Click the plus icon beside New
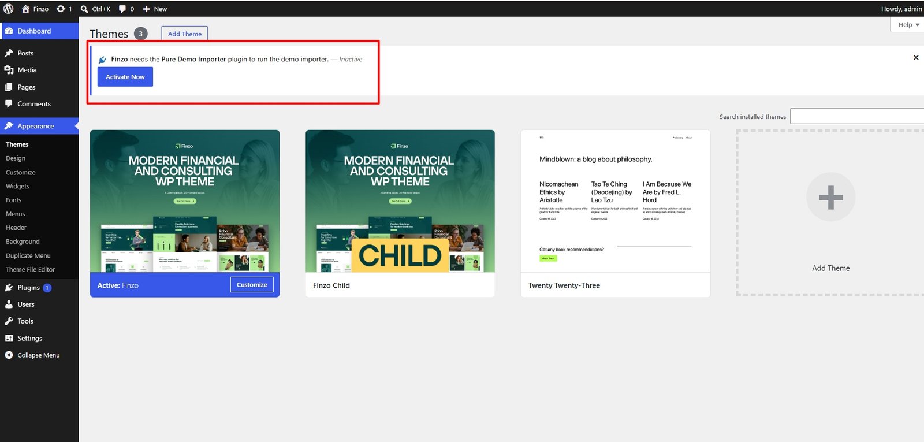924x442 pixels. [146, 9]
